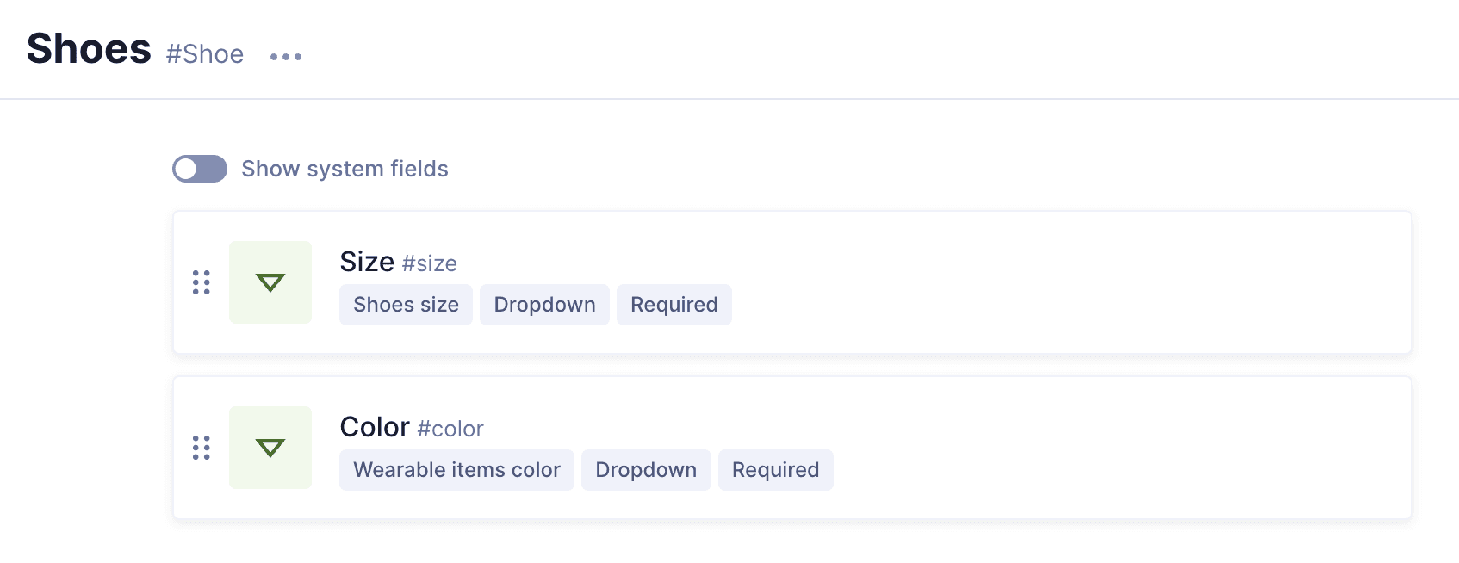1459x563 pixels.
Task: Click the #Shoe model identifier
Action: (205, 54)
